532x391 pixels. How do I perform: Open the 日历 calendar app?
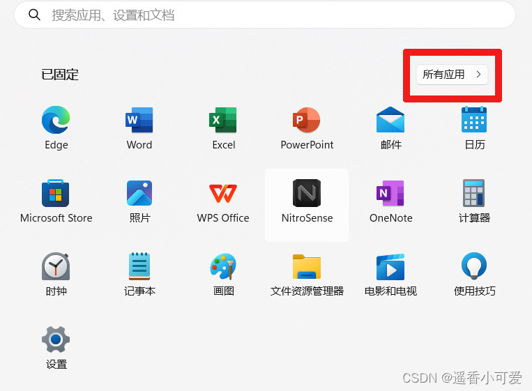(x=474, y=120)
